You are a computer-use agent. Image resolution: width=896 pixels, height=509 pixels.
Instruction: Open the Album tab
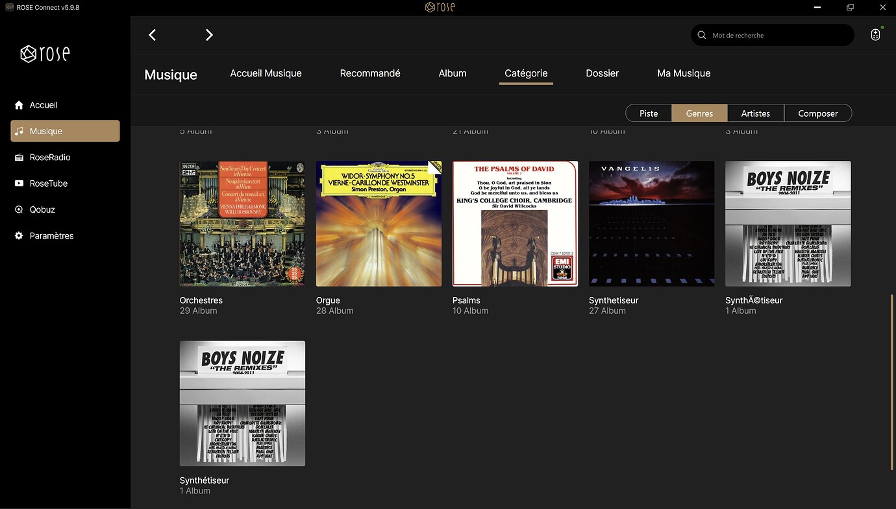click(x=453, y=73)
